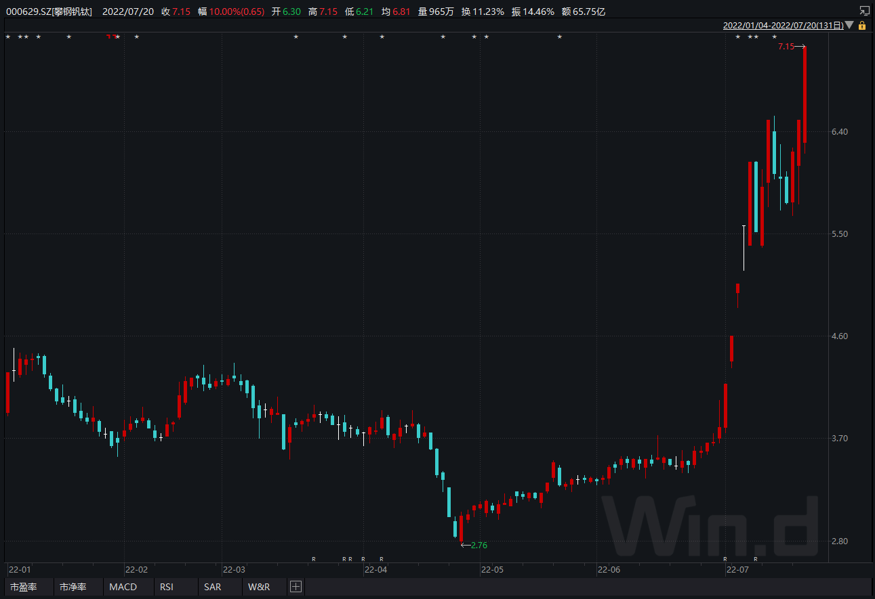875x599 pixels.
Task: Click the red 7.15 high marker label on chart
Action: (786, 47)
